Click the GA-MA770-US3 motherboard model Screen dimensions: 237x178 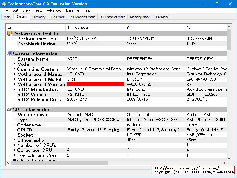point(201,79)
